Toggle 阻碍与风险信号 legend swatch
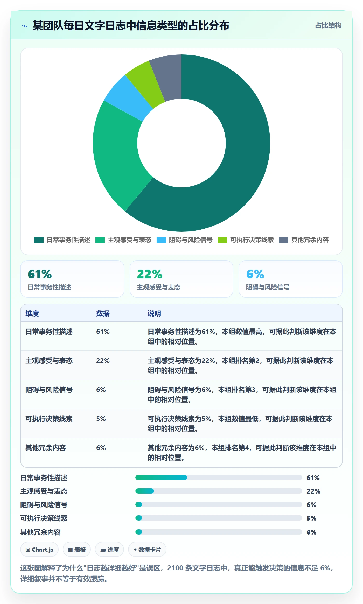Viewport: 363px width, 604px height. [x=161, y=240]
